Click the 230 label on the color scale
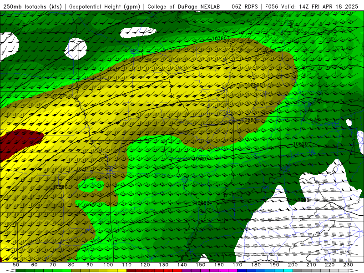This screenshot has height=273, width=364. [348, 265]
